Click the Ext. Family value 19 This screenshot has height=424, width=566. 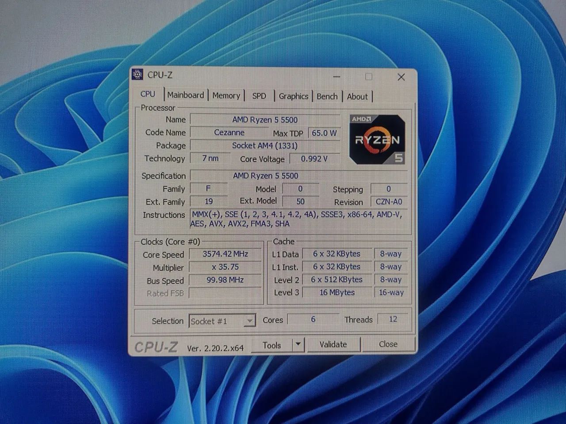click(x=208, y=201)
